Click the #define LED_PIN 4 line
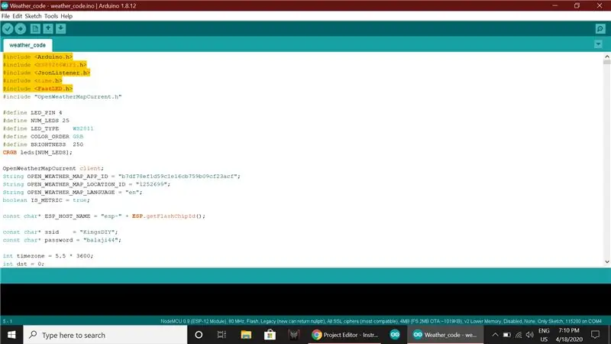This screenshot has height=344, width=611. [x=32, y=112]
